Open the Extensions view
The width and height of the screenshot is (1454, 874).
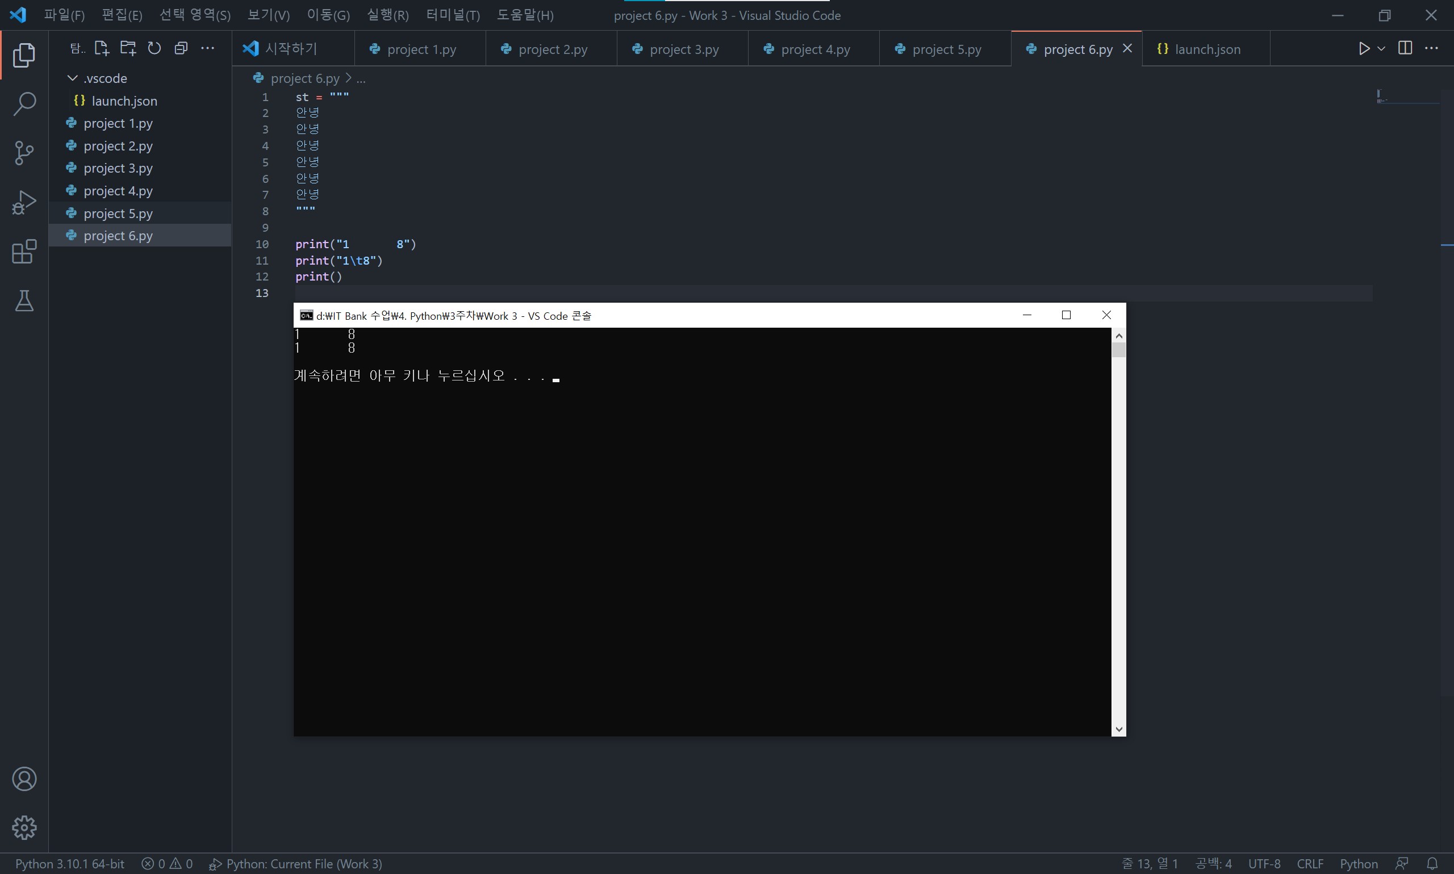coord(24,252)
